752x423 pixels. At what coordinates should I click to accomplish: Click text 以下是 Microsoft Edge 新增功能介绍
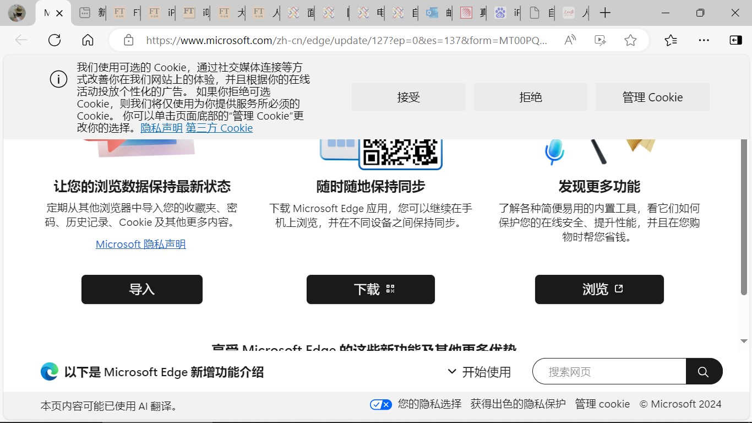(x=164, y=372)
